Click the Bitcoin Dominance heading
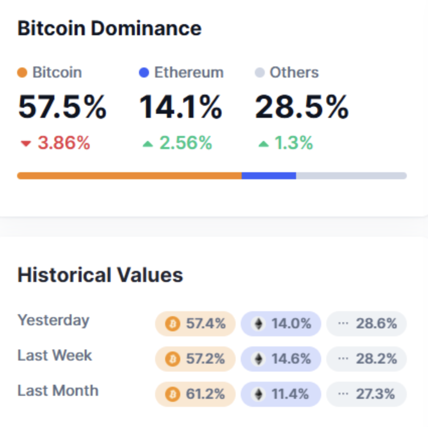 [109, 28]
